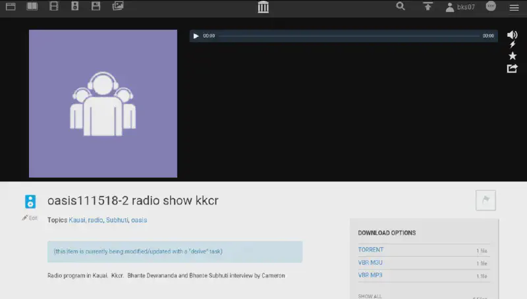Viewport: 527px width, 299px height.
Task: Open the Subhuti topic link
Action: tap(117, 220)
